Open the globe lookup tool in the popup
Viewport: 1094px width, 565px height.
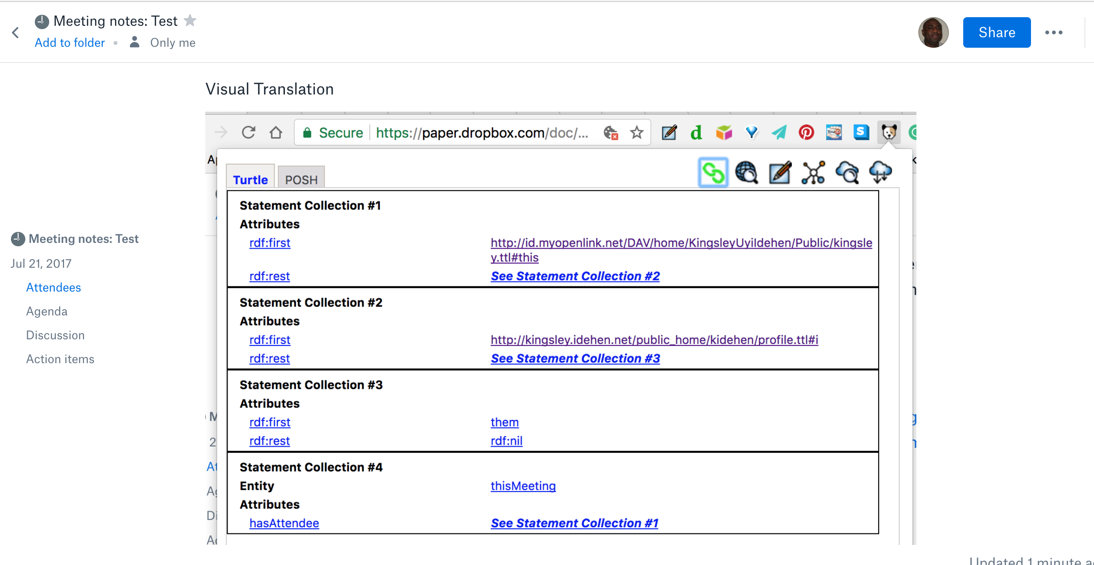[747, 173]
